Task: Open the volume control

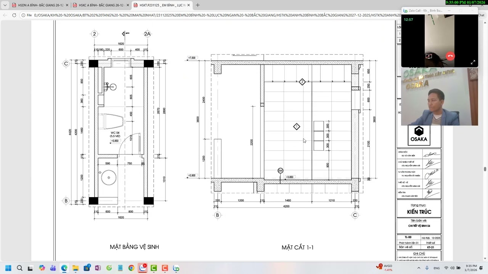Action: click(452, 268)
